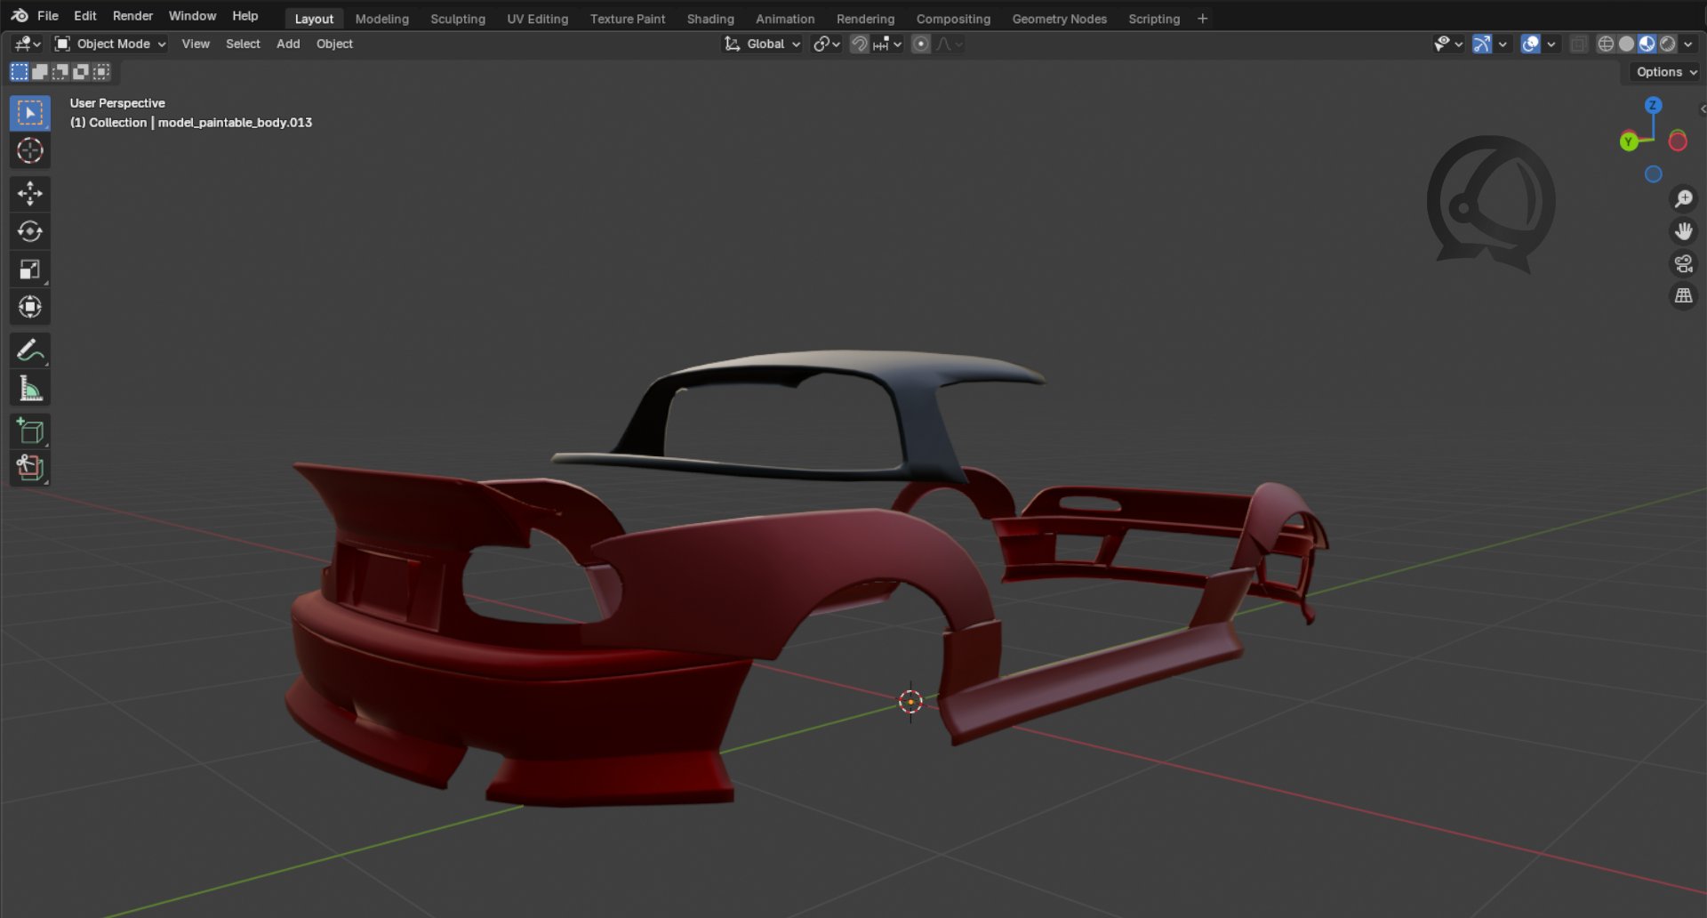Activate the Rotate tool
Image resolution: width=1707 pixels, height=918 pixels.
(30, 231)
